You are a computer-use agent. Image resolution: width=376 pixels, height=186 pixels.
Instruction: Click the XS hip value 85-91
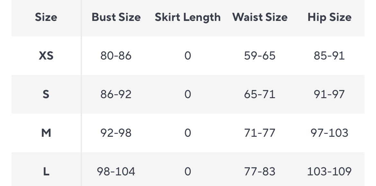click(x=329, y=56)
